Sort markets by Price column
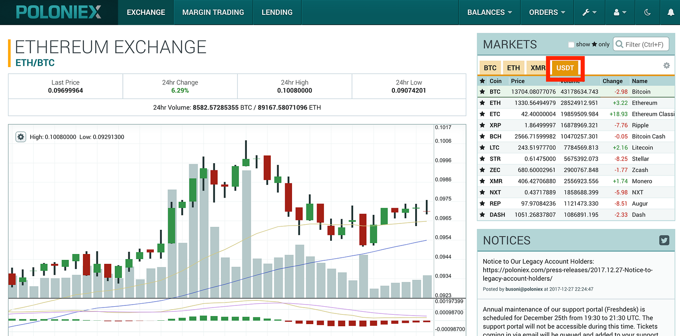680x336 pixels. (x=518, y=81)
